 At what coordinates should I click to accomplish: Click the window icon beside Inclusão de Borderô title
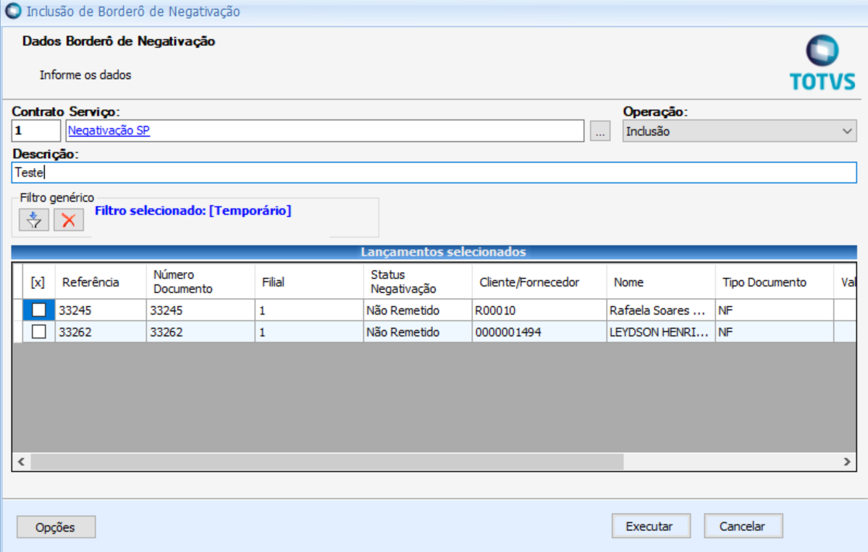(x=13, y=11)
